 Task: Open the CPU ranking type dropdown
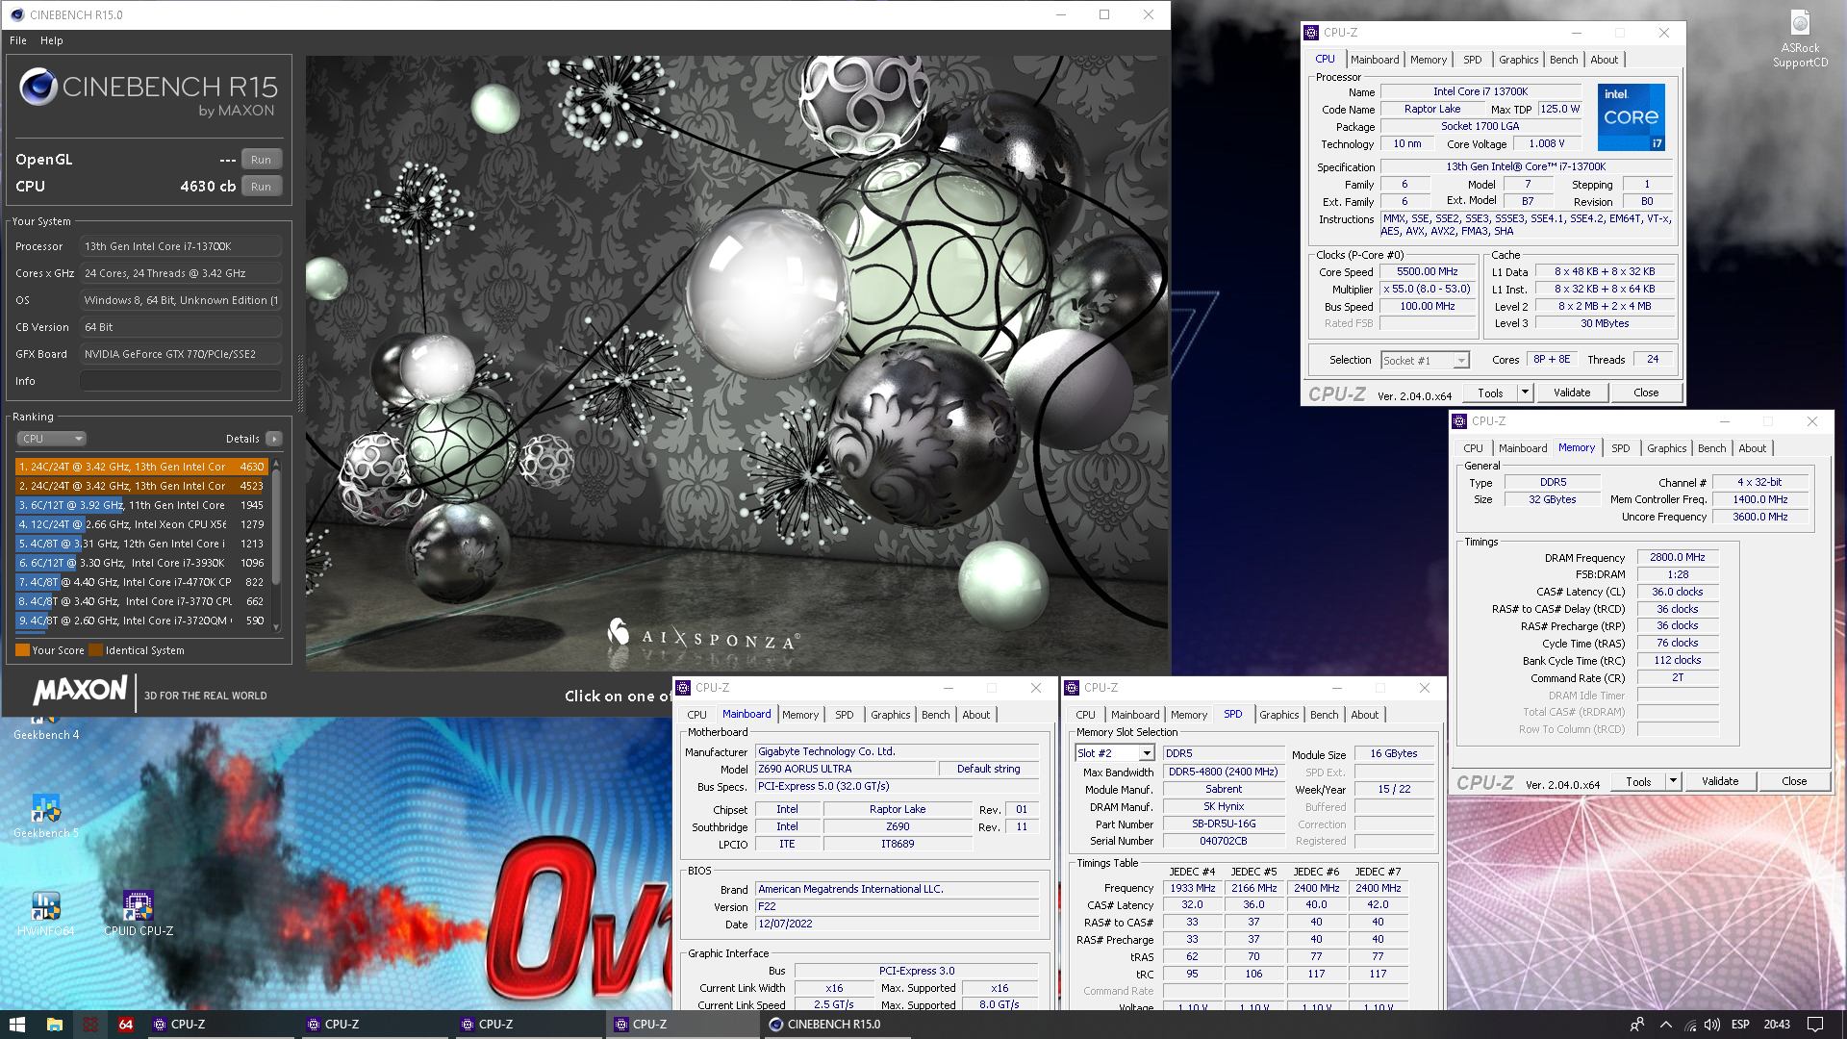click(x=52, y=439)
